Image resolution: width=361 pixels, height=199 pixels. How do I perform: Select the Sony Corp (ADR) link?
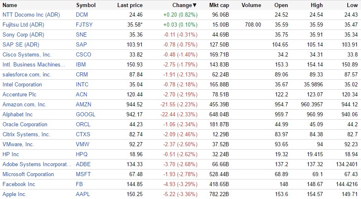23,34
